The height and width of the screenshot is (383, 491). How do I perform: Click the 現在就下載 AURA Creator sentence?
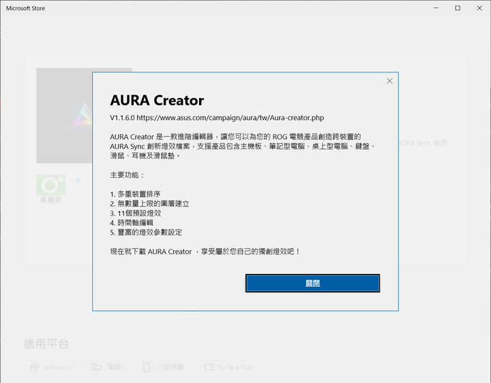(205, 251)
